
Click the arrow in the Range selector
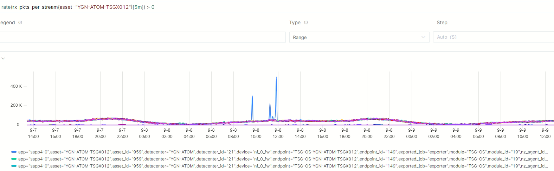pos(423,37)
